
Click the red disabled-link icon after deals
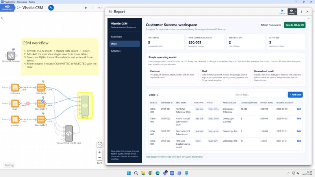tap(28, 103)
